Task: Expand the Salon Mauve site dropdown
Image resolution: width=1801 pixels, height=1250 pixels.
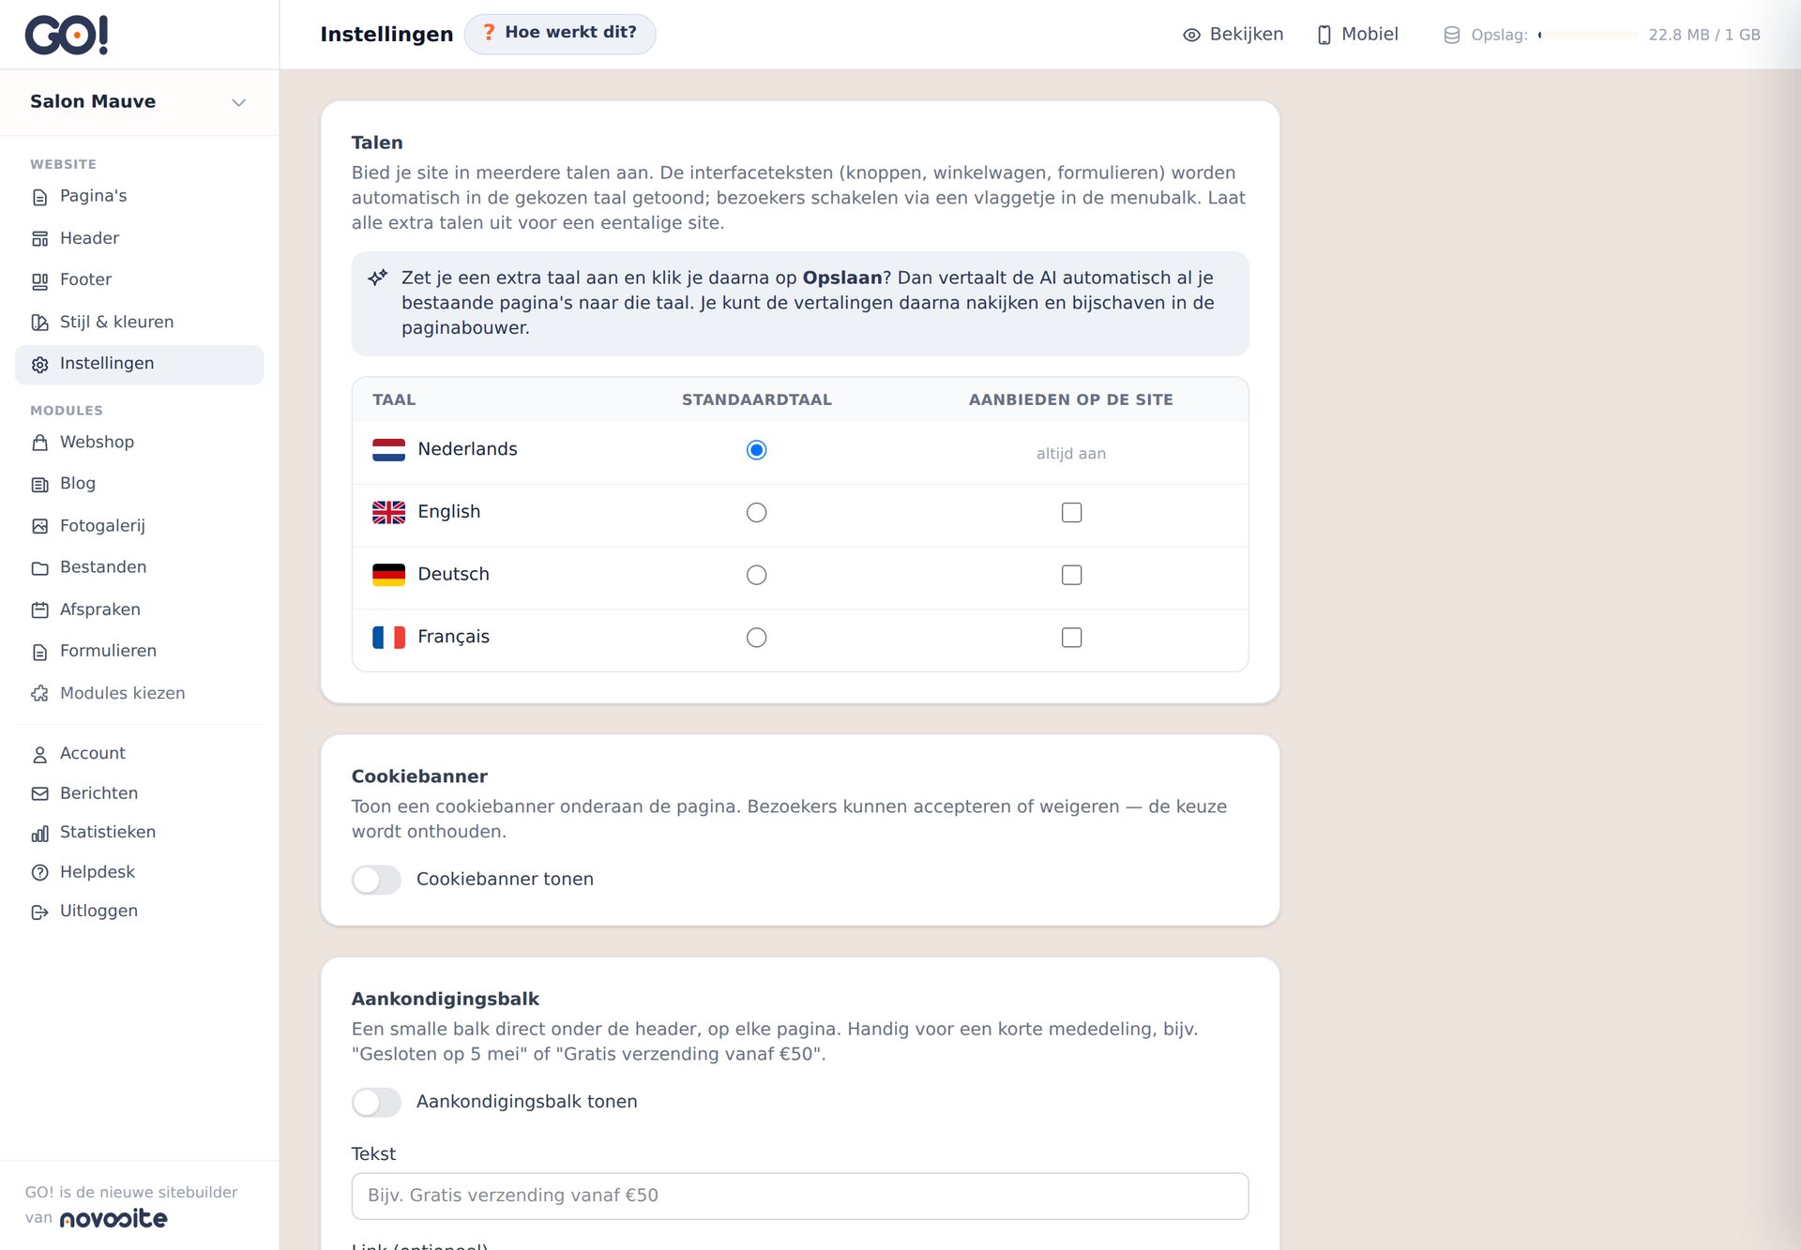Action: click(x=139, y=102)
